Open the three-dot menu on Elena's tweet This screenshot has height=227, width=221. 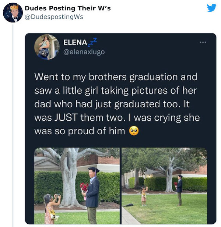[x=203, y=42]
